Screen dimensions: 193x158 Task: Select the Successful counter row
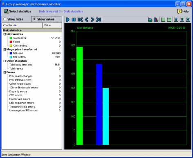pos(32,38)
